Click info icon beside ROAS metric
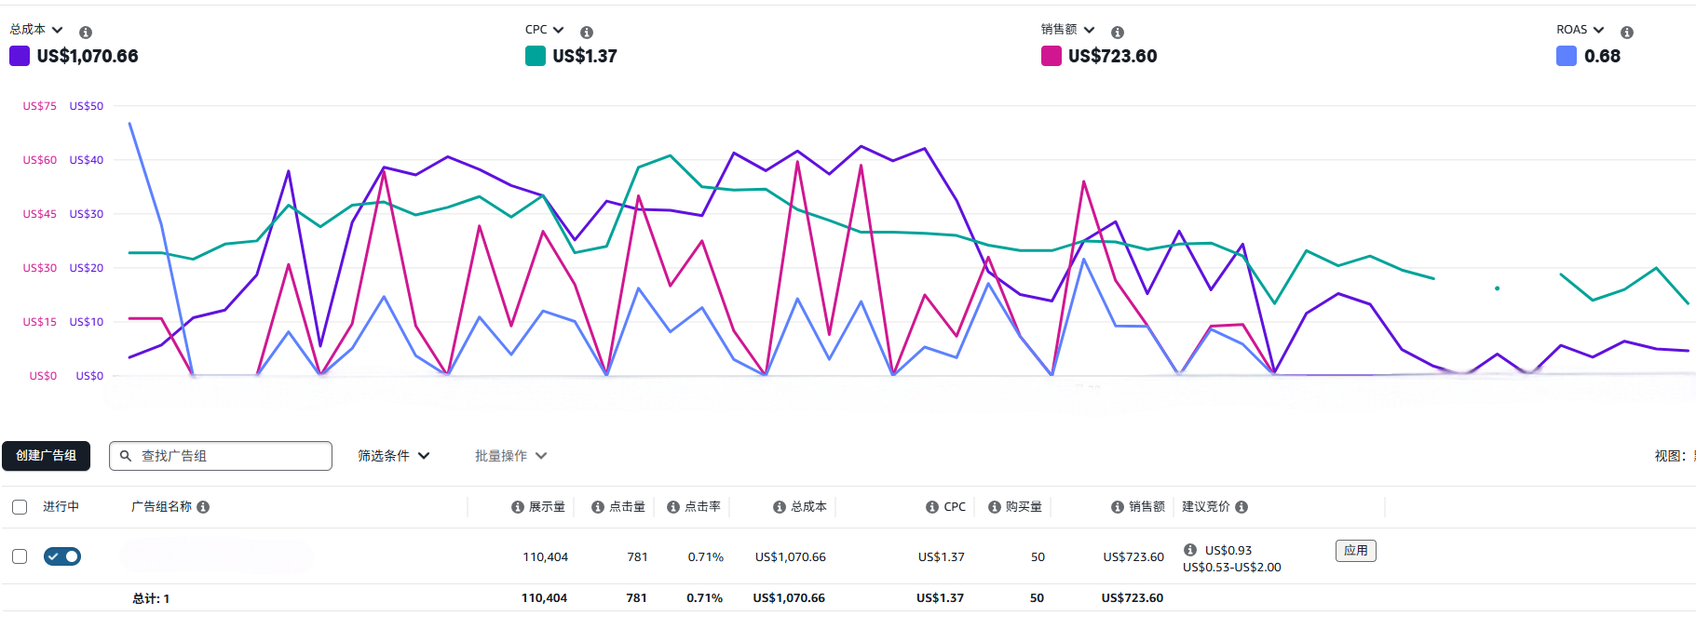1696x629 pixels. pyautogui.click(x=1627, y=33)
